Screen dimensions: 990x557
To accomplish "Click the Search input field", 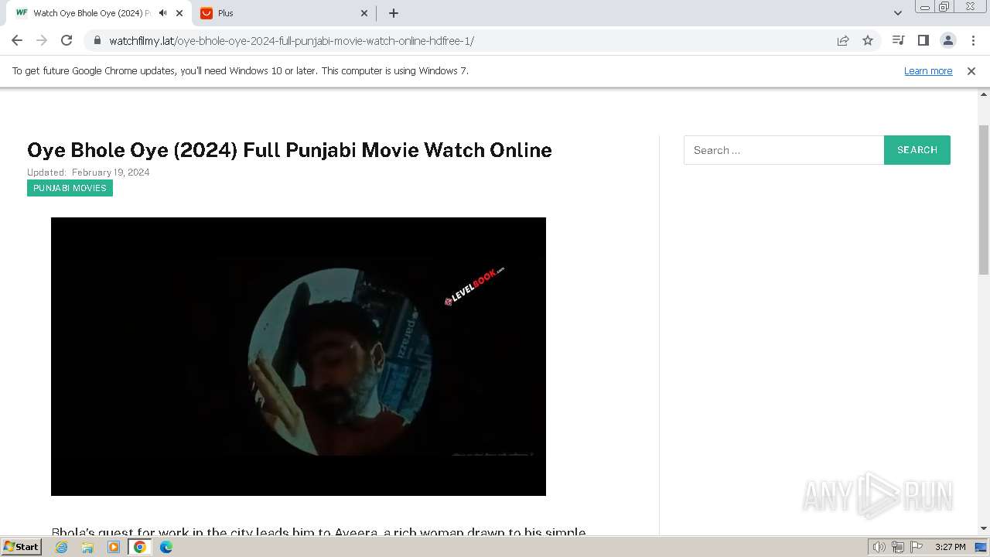I will click(783, 150).
